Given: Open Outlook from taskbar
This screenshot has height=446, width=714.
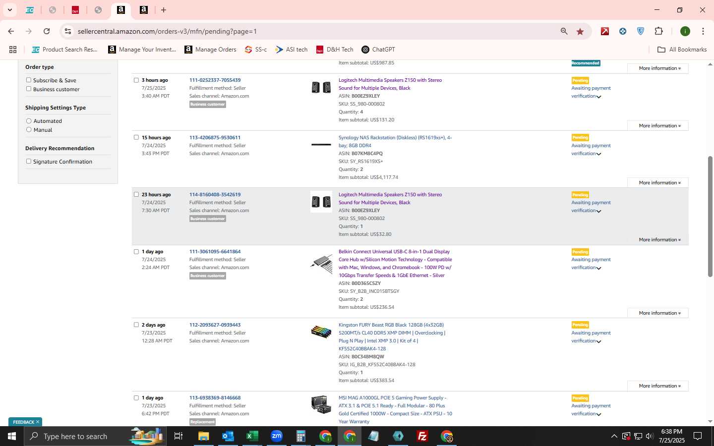Looking at the screenshot, I should pyautogui.click(x=228, y=436).
